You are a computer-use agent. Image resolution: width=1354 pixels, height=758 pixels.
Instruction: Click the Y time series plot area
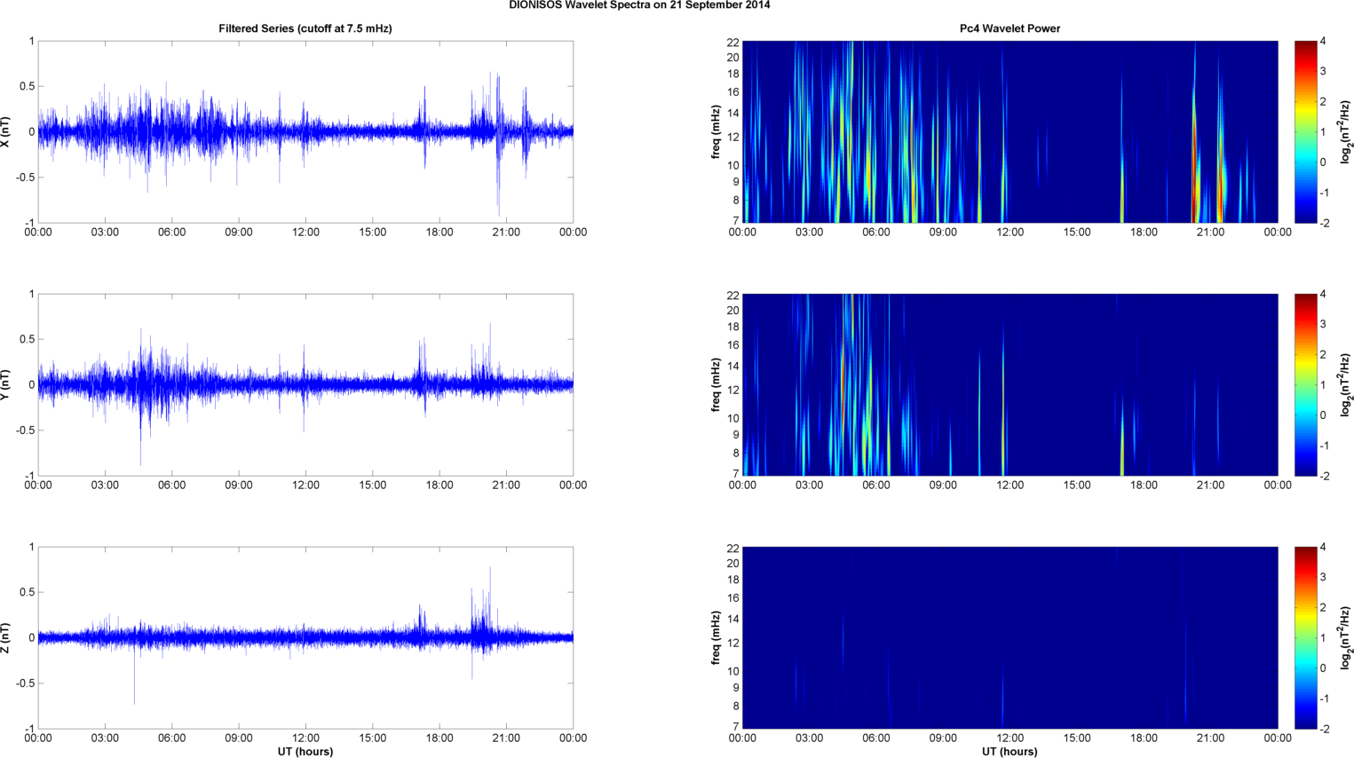pyautogui.click(x=305, y=385)
